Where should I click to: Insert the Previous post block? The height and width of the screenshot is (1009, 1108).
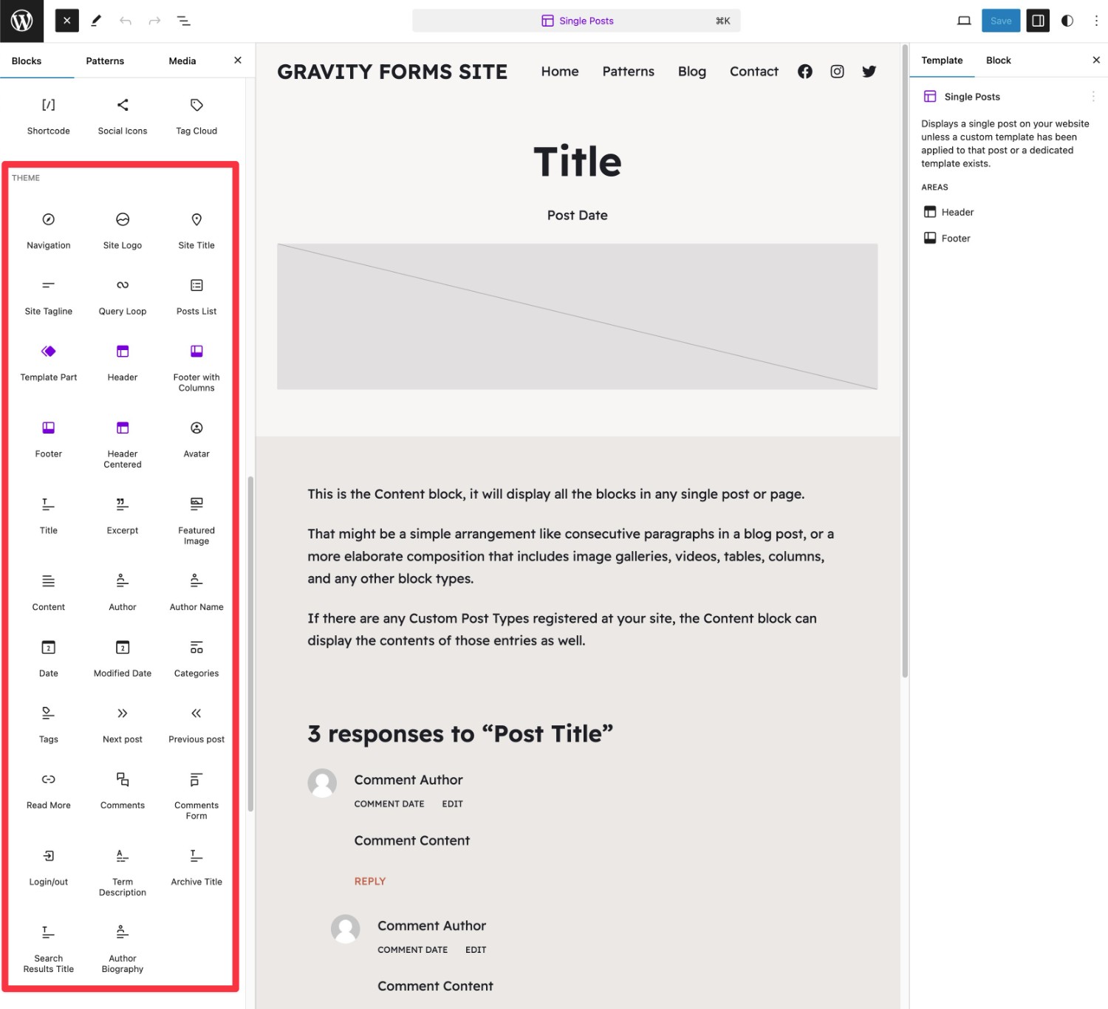[196, 725]
